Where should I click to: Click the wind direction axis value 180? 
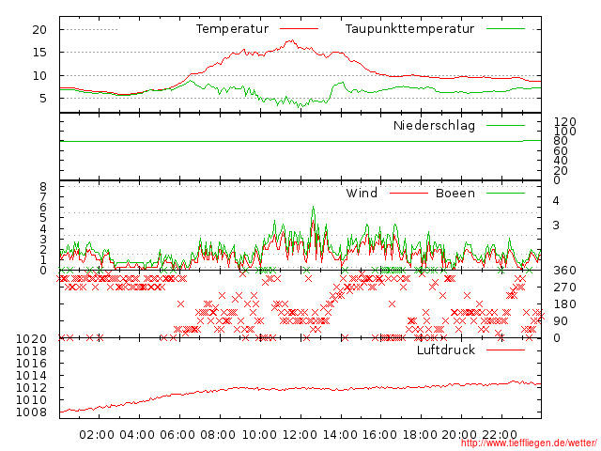click(x=564, y=304)
